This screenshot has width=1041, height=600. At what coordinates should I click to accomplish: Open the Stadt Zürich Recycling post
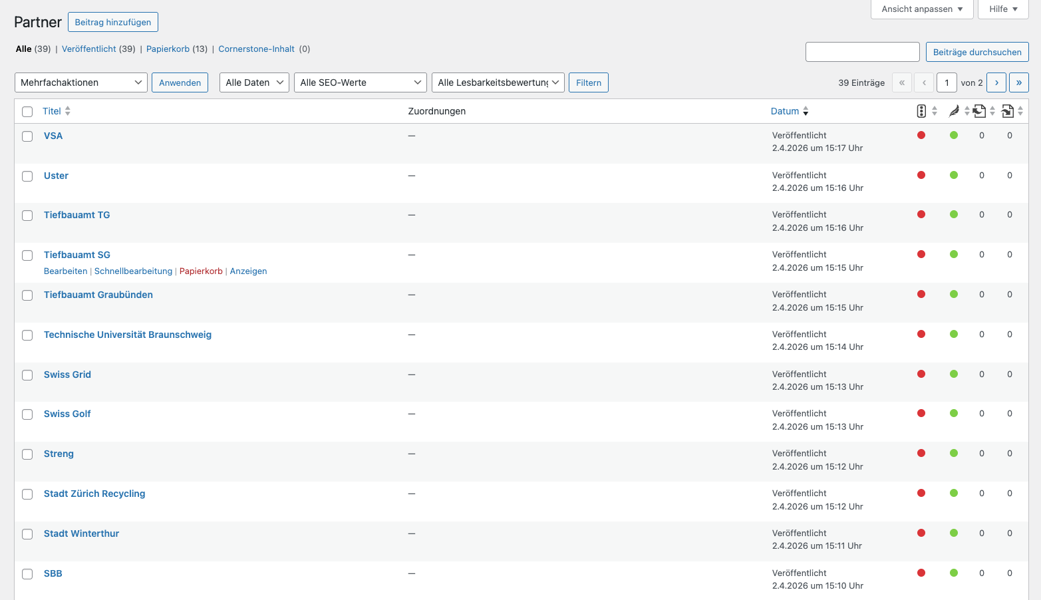pyautogui.click(x=94, y=494)
